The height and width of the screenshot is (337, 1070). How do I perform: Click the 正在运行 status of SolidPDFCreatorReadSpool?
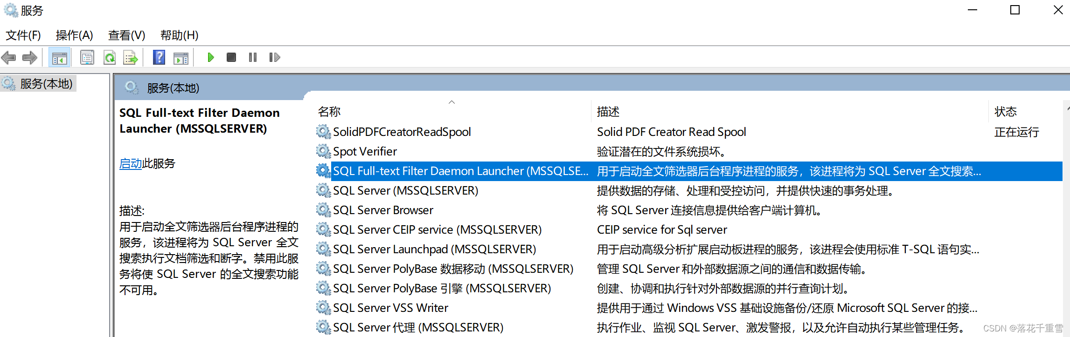(x=1017, y=132)
